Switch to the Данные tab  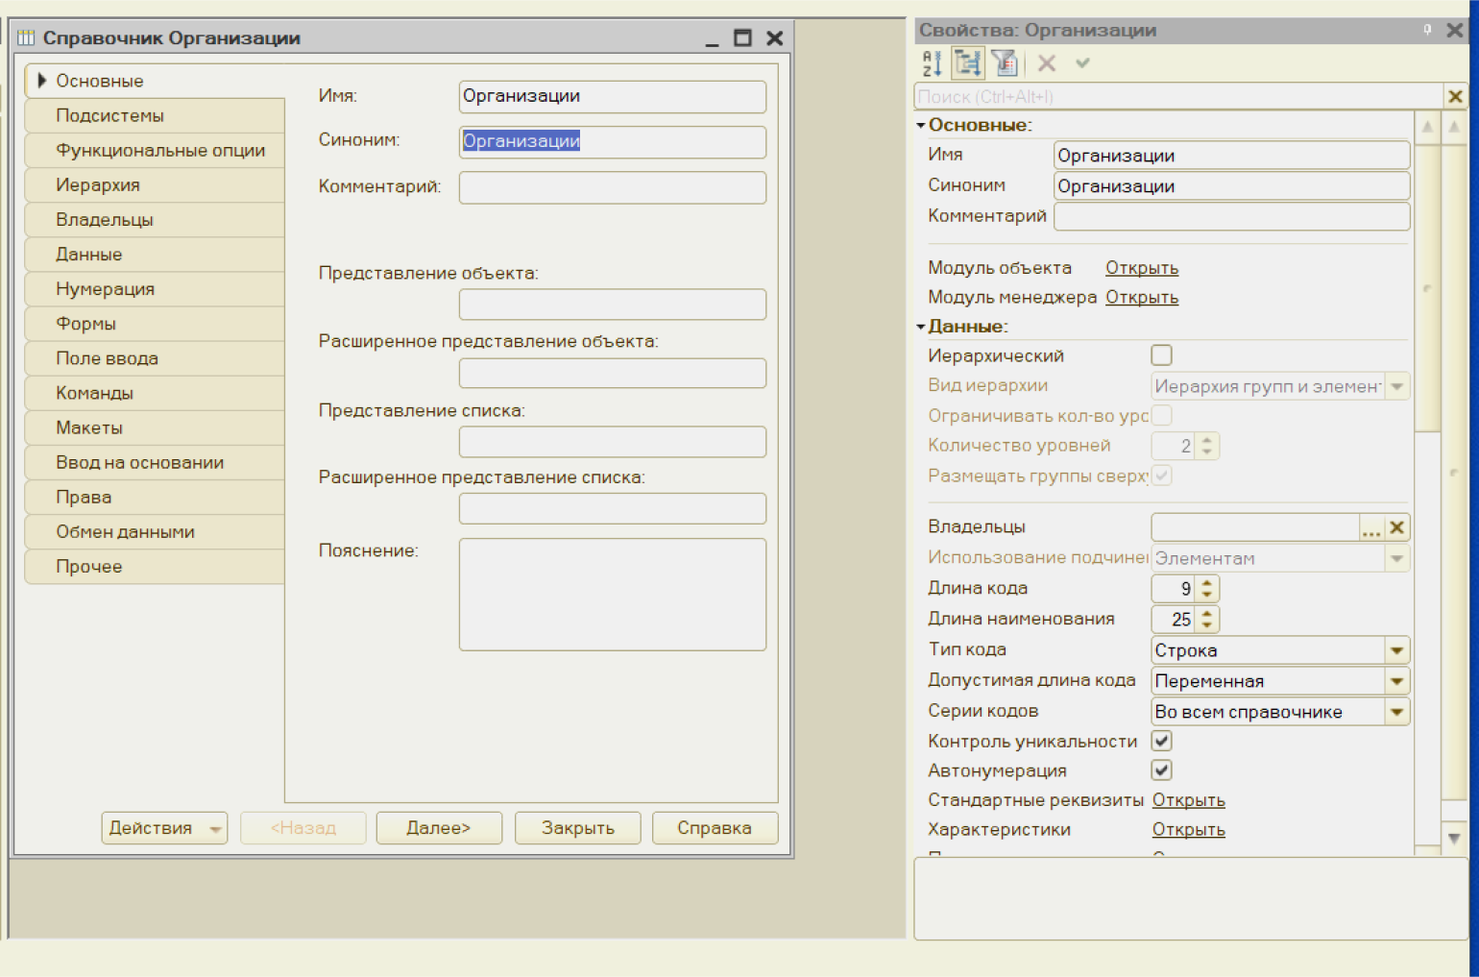pyautogui.click(x=88, y=255)
